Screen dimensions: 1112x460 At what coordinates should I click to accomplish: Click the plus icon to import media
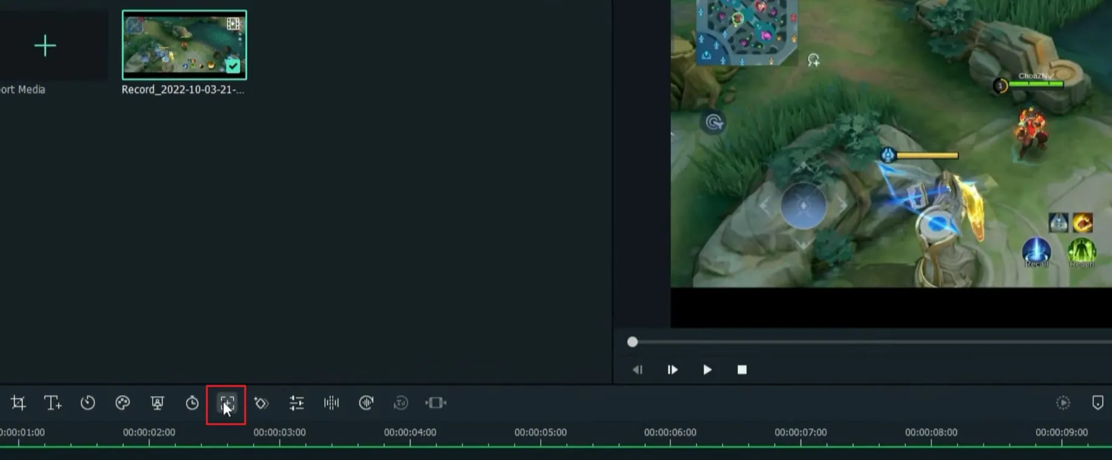[45, 46]
